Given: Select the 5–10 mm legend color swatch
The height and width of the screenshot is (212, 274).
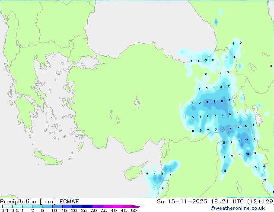Looking at the screenshot, I should pyautogui.click(x=47, y=206).
